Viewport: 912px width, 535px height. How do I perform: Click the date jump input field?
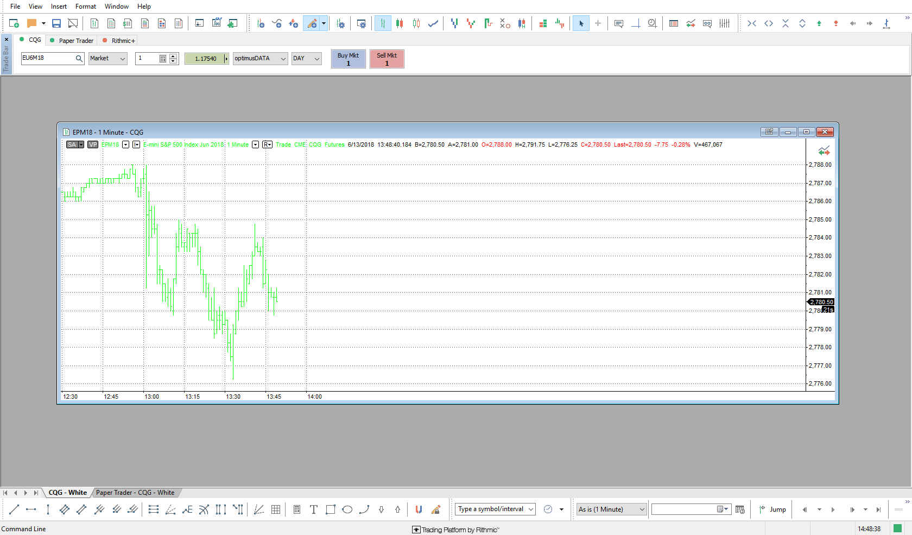[691, 509]
